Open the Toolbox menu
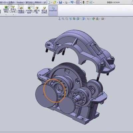133x133 pixels. point(20,2)
